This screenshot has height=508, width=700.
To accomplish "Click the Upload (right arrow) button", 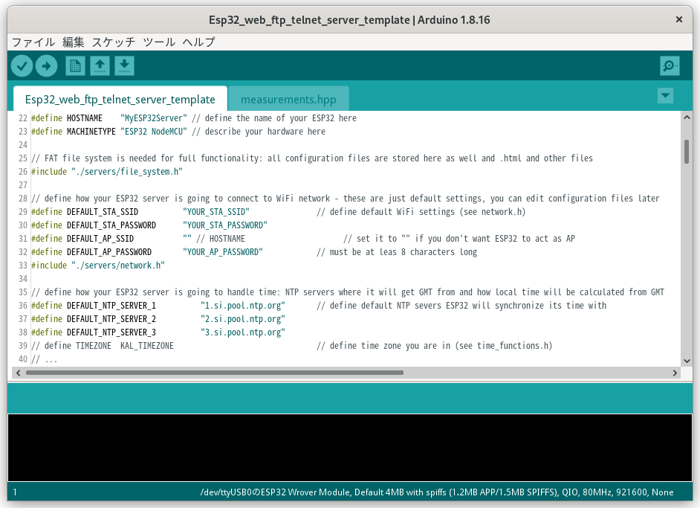I will [x=46, y=66].
